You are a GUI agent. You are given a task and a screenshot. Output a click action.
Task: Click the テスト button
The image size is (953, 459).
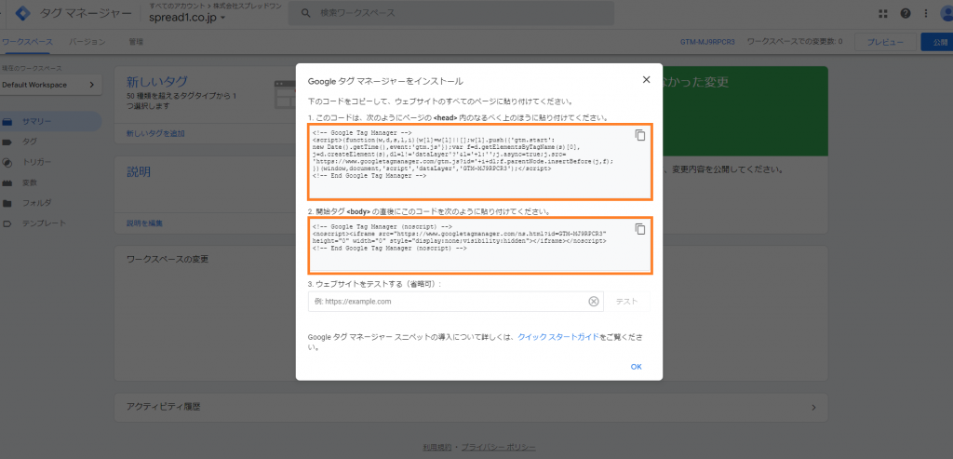tap(626, 302)
